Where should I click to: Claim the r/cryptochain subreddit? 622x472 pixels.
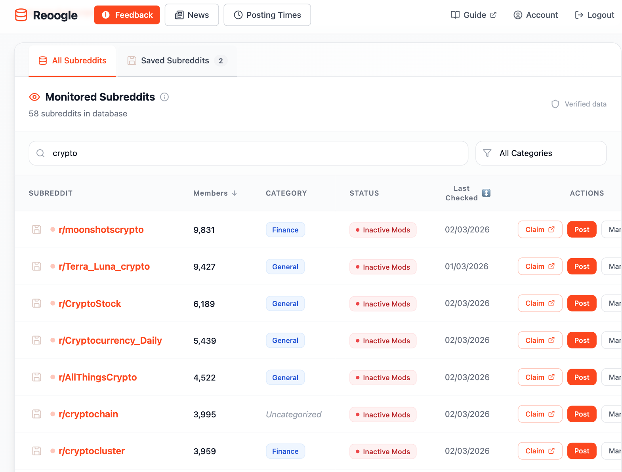point(540,414)
